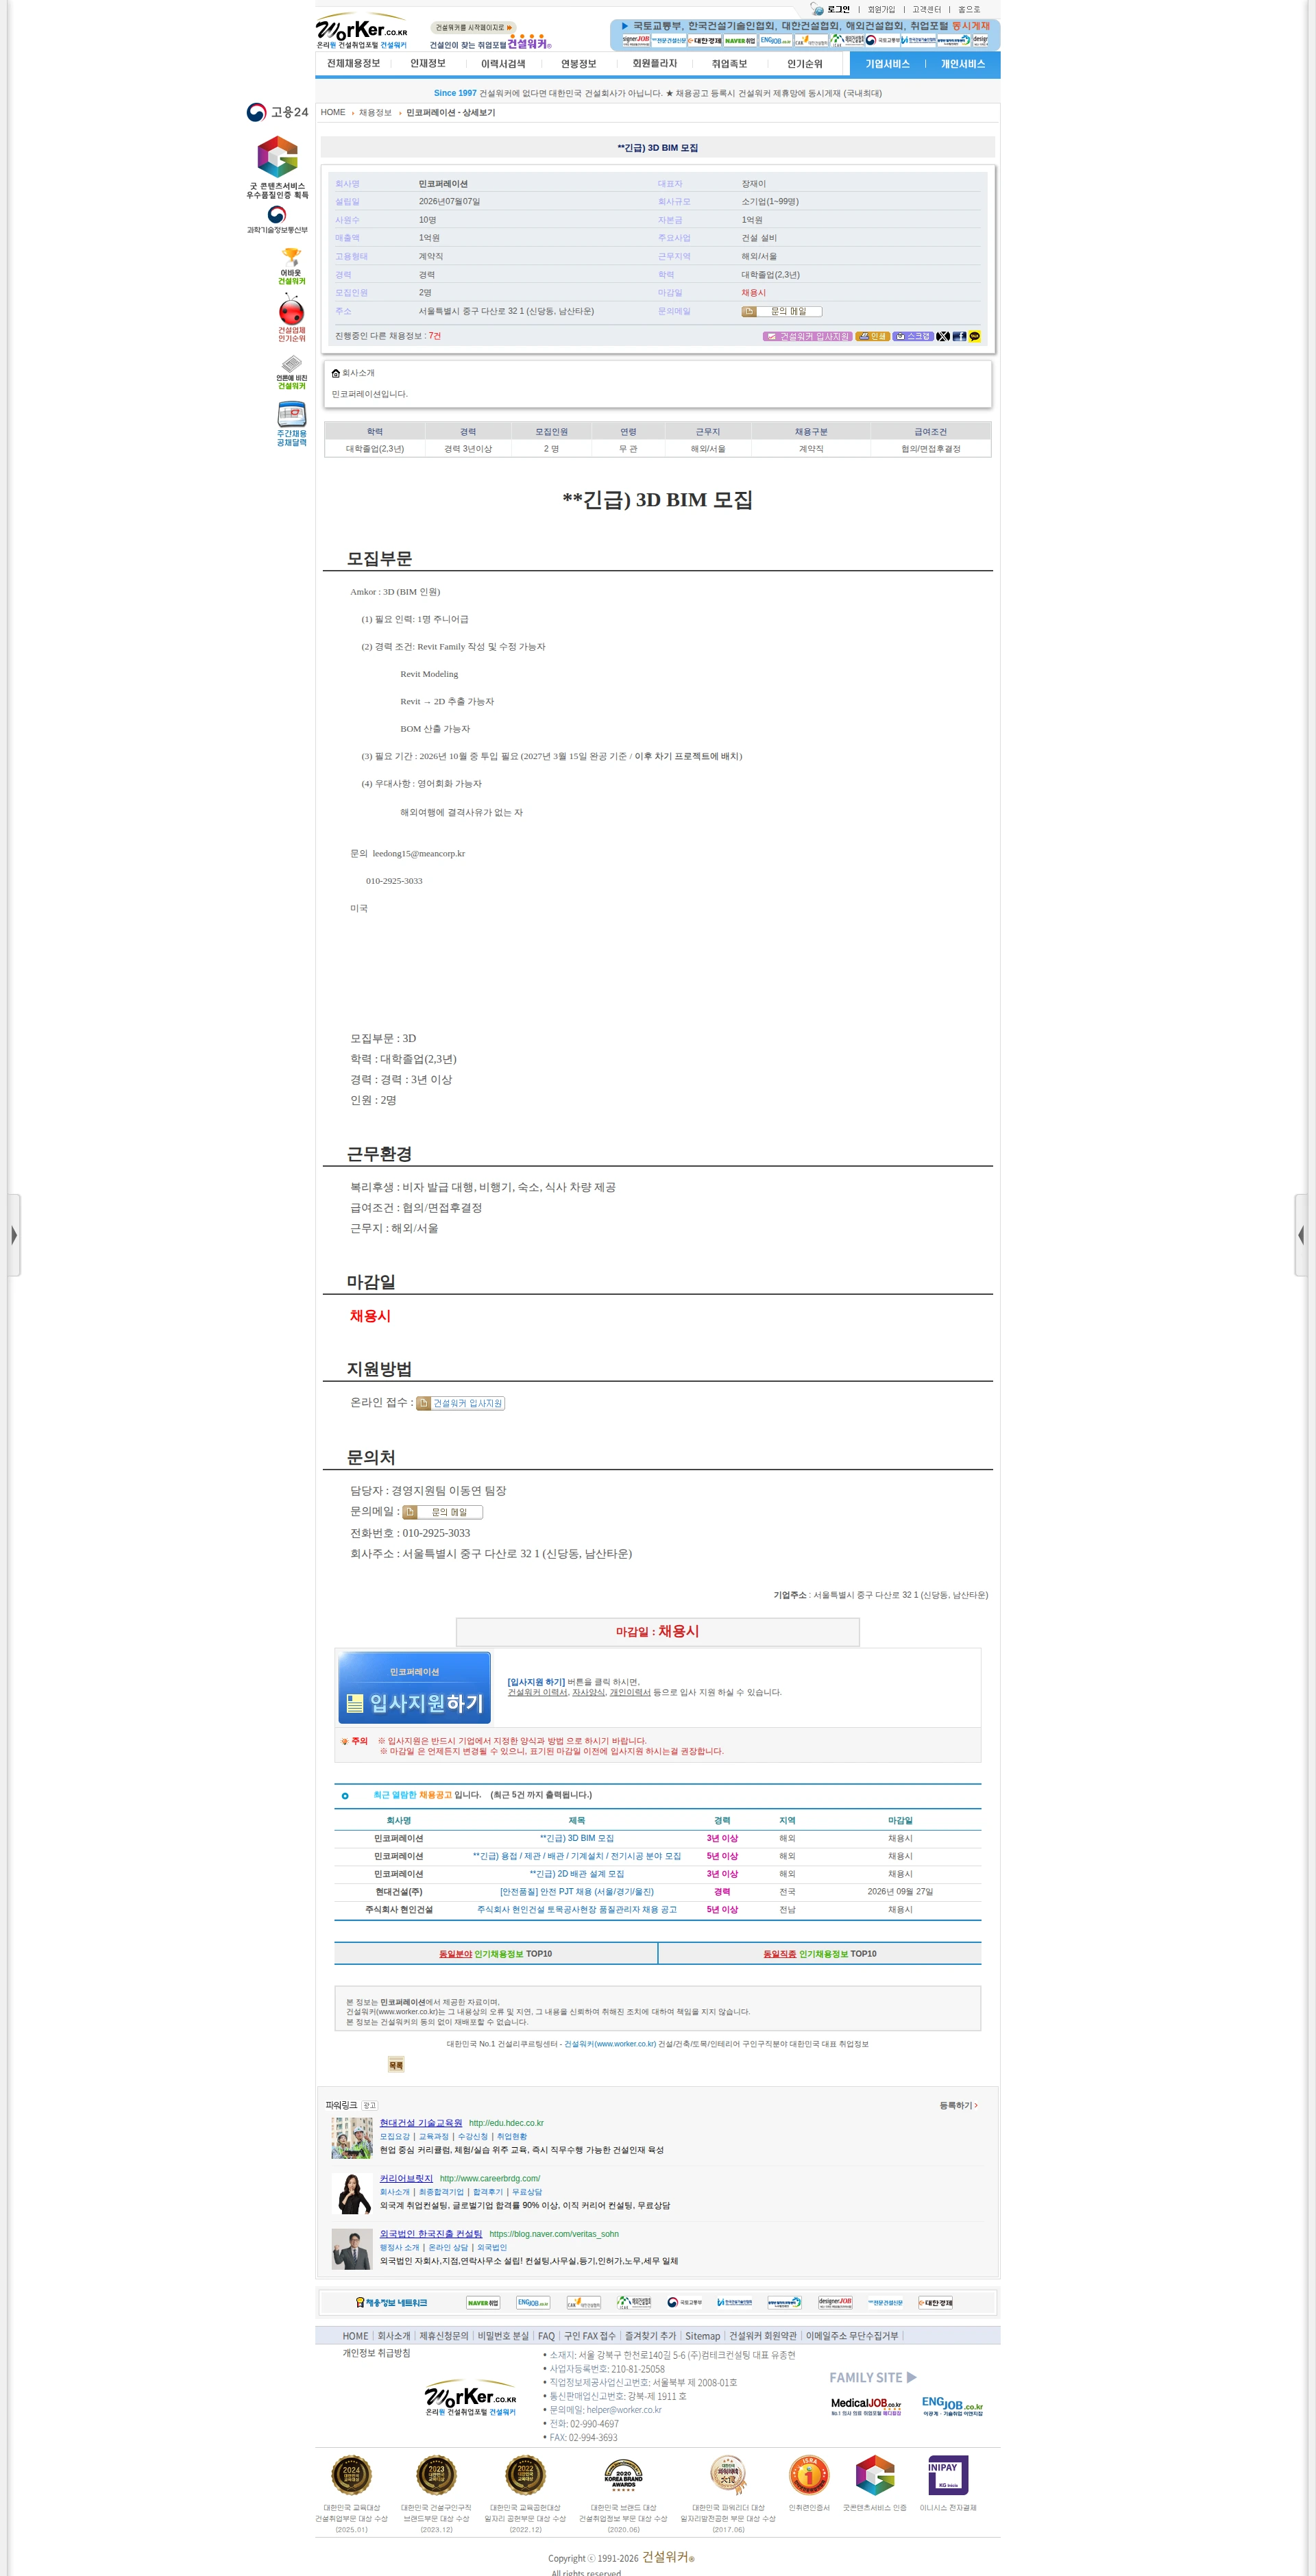The height and width of the screenshot is (2576, 1316).
Task: Click the big blue 입사지원하기 button
Action: point(414,1688)
